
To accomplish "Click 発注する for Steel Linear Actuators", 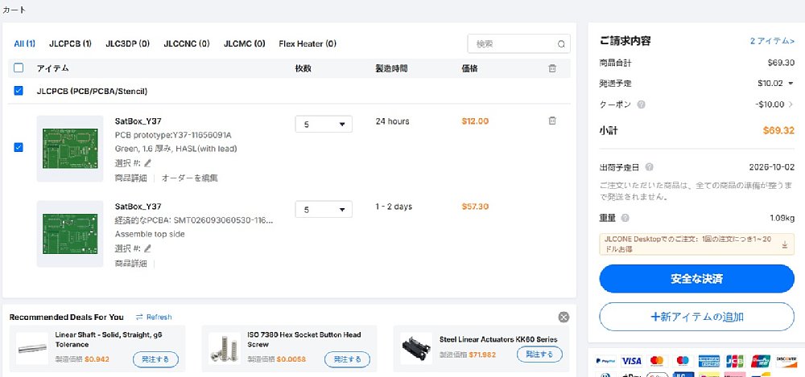I will 539,354.
